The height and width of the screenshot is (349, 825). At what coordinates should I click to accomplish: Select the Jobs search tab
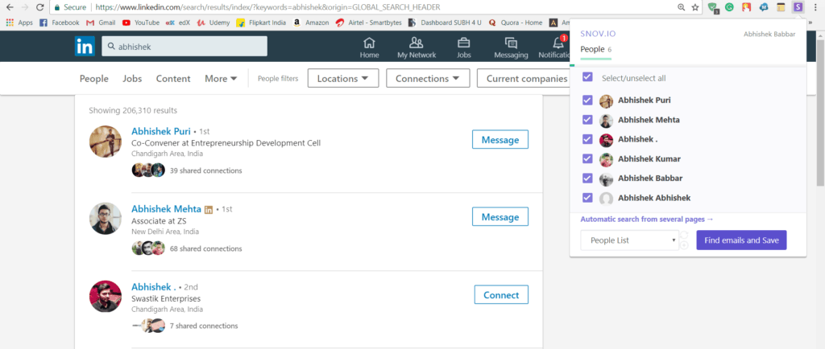133,78
